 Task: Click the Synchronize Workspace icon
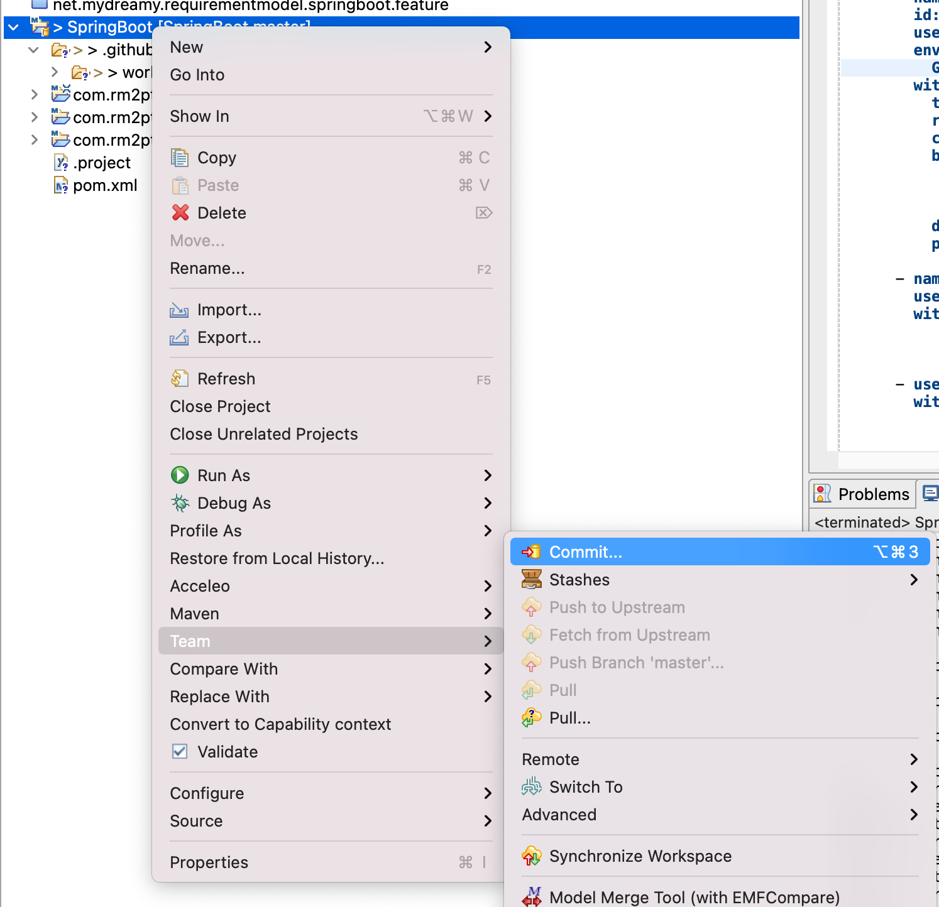tap(532, 855)
